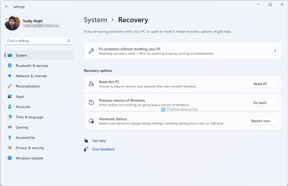288x186 pixels.
Task: Click the Gaming controller icon
Action: 9,127
